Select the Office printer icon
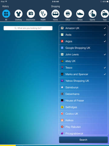The image size is (109, 146). [x=68, y=14]
